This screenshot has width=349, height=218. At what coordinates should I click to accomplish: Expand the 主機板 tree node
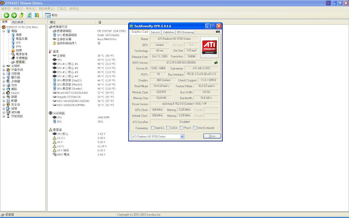click(x=4, y=66)
